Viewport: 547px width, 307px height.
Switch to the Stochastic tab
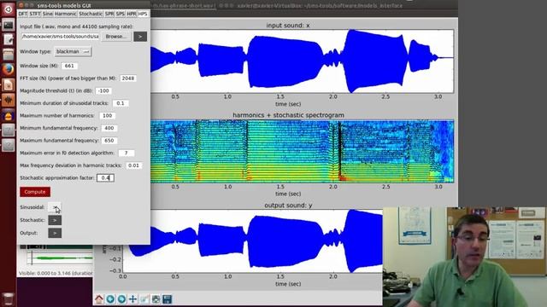coord(91,14)
